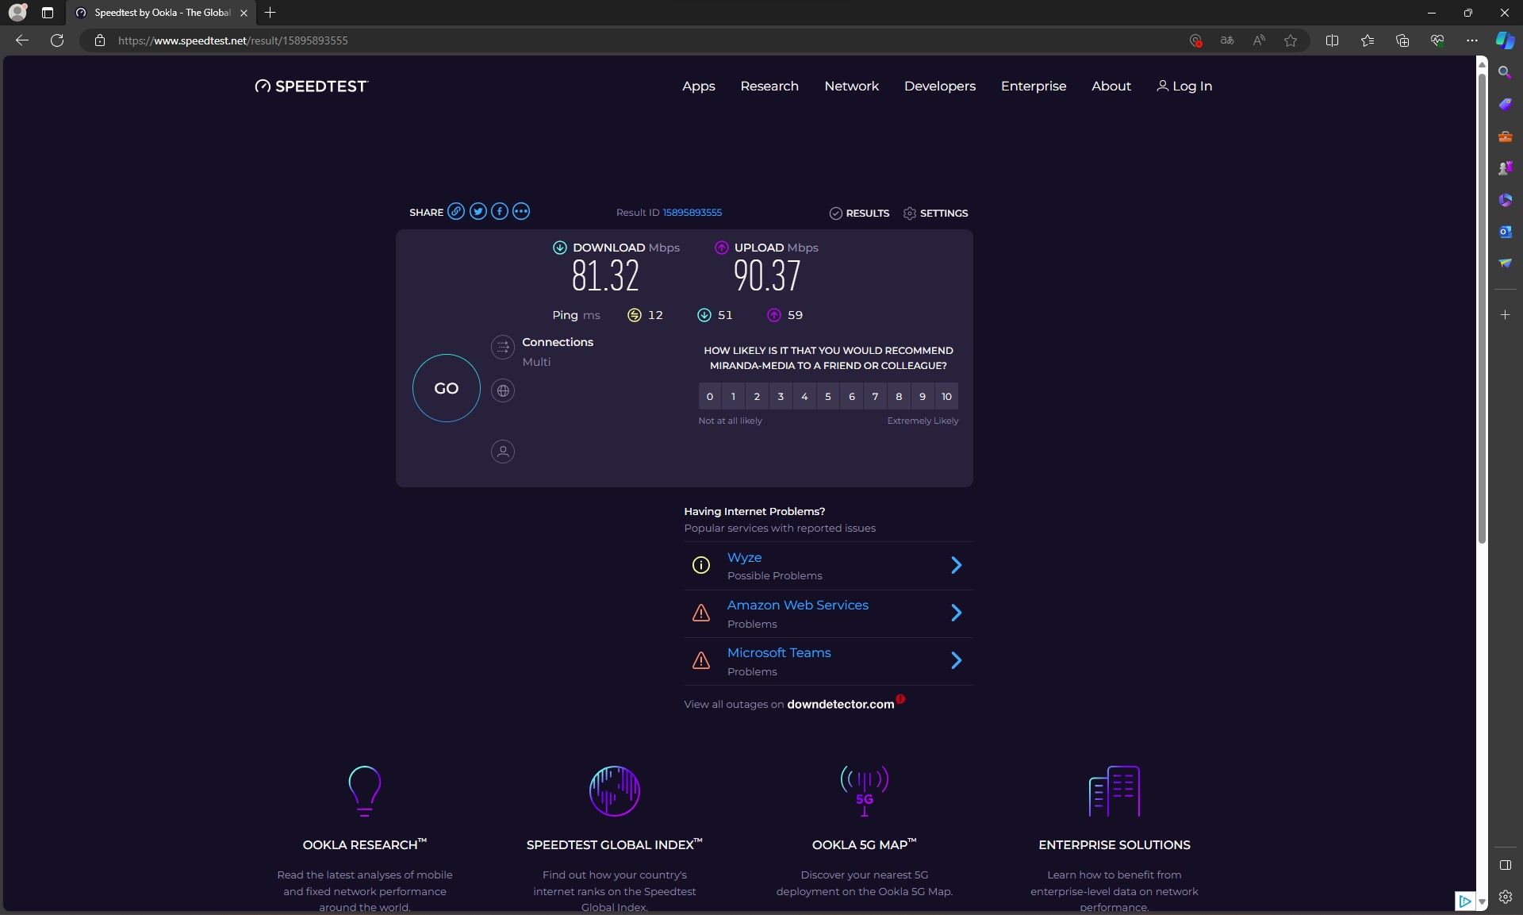Open the About menu

point(1111,86)
